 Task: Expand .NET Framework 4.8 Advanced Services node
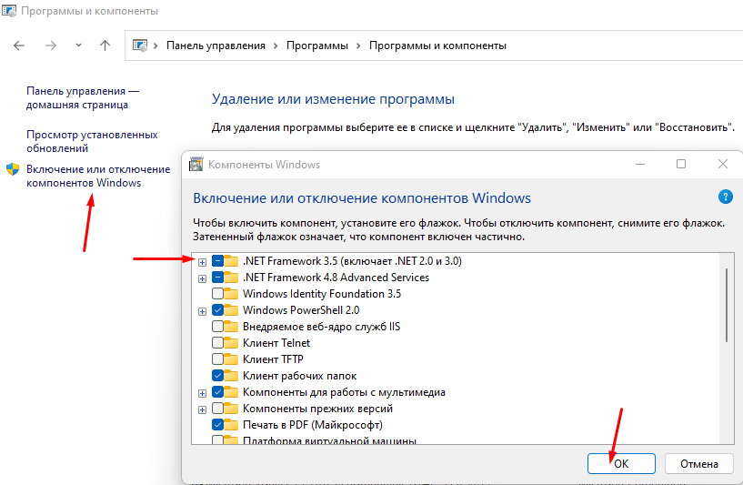tap(202, 278)
